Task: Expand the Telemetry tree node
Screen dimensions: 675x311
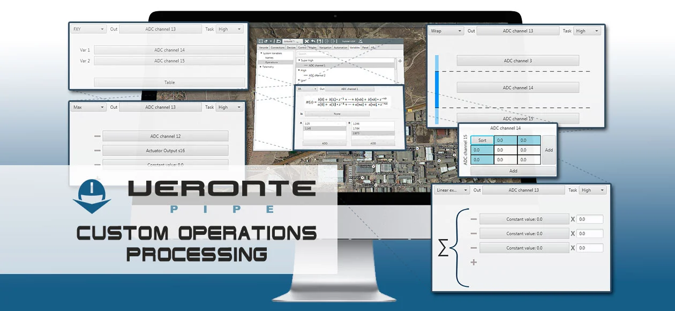Action: click(x=261, y=66)
